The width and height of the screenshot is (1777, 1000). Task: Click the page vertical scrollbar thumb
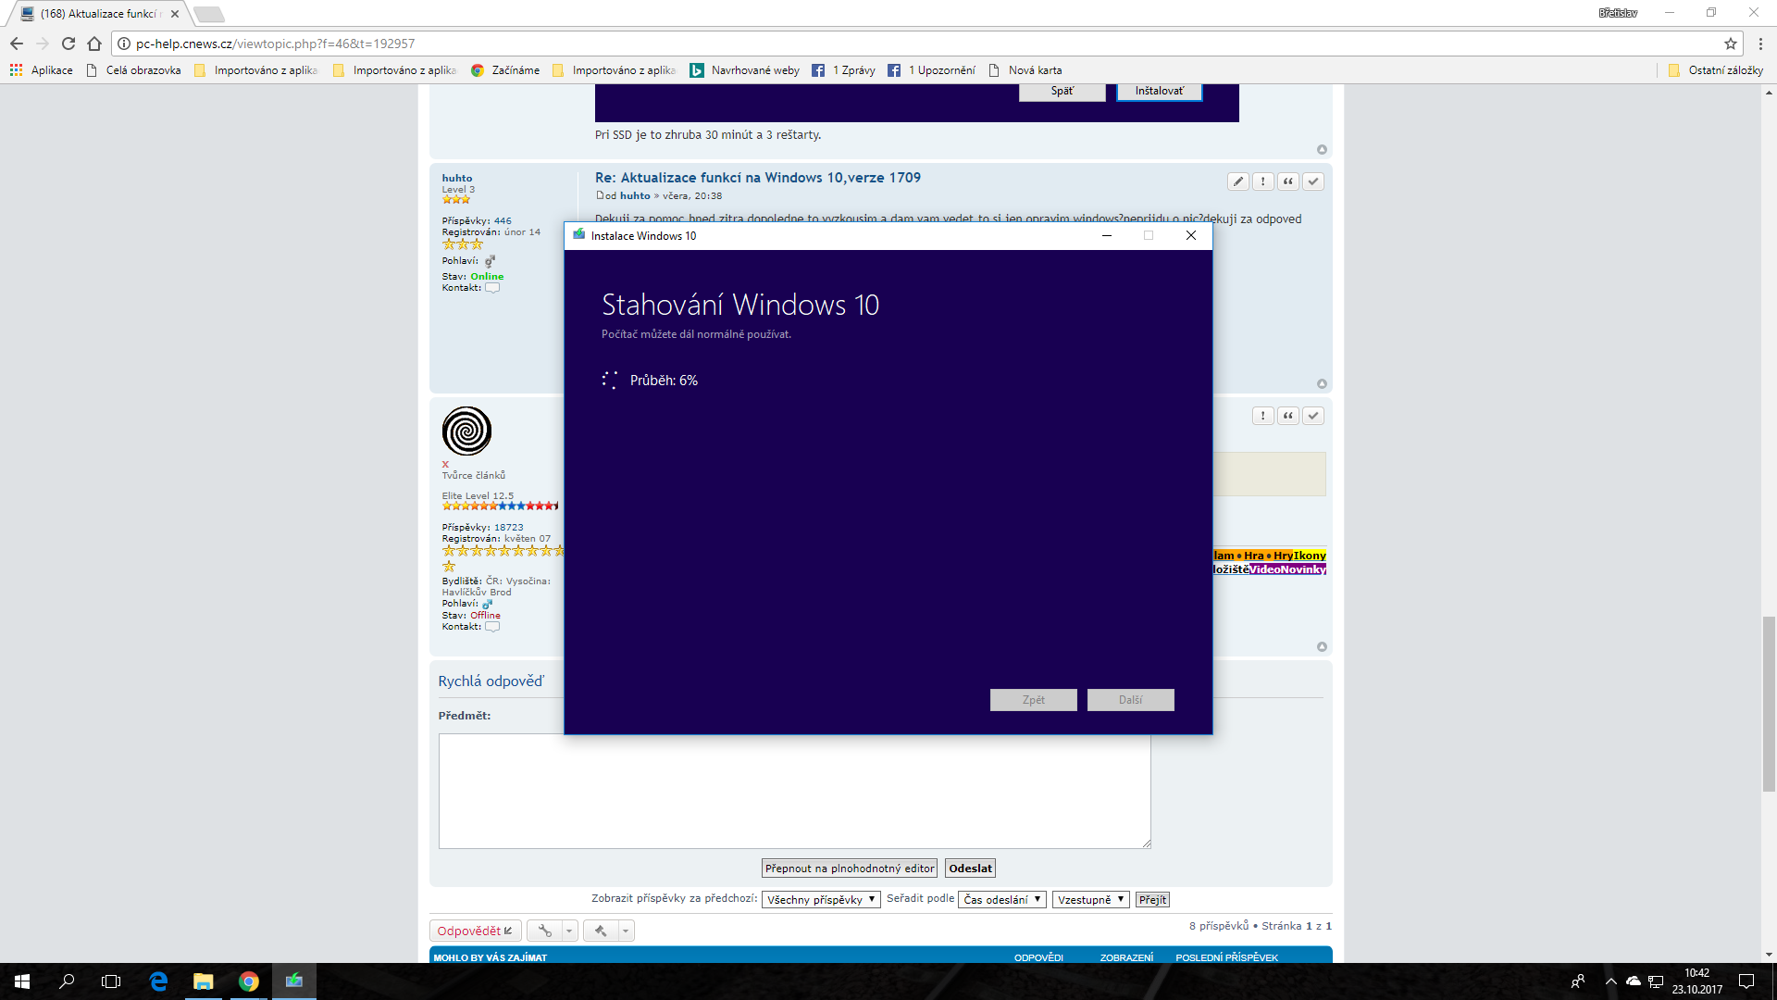click(x=1769, y=704)
